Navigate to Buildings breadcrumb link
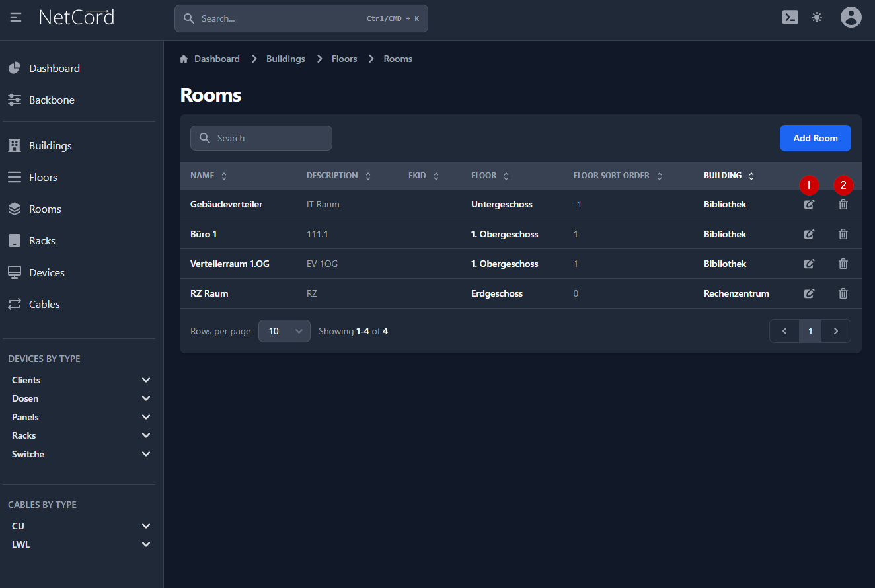The height and width of the screenshot is (588, 875). (x=285, y=59)
